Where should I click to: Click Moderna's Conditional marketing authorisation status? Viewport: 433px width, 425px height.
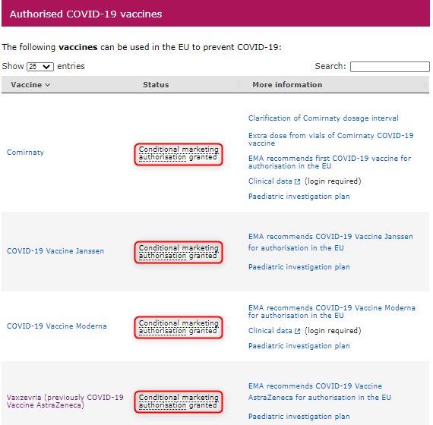pos(179,327)
